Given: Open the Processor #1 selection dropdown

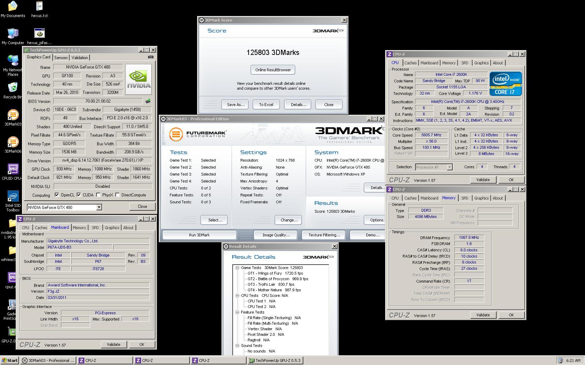Looking at the screenshot, I should [x=450, y=167].
